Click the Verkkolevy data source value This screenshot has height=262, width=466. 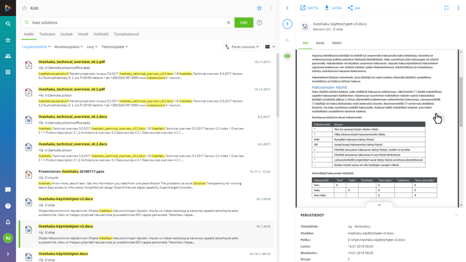359,227
